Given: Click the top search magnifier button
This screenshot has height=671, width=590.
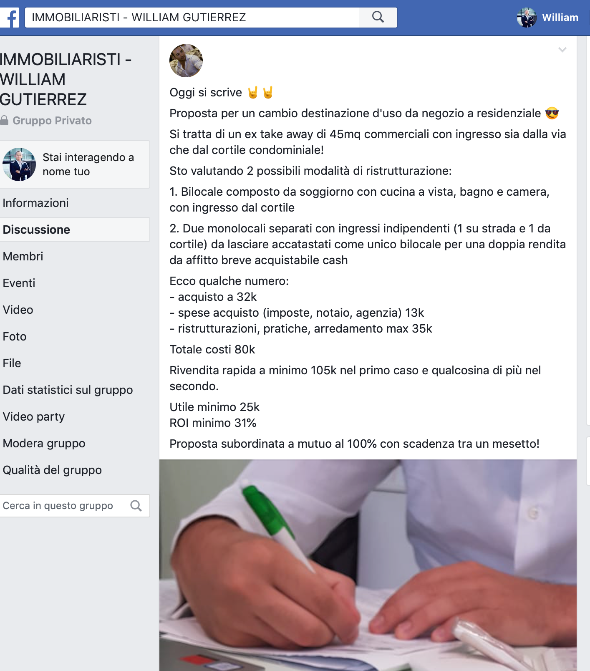Looking at the screenshot, I should pyautogui.click(x=378, y=17).
